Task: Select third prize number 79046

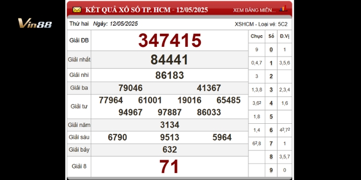Action: coord(131,88)
